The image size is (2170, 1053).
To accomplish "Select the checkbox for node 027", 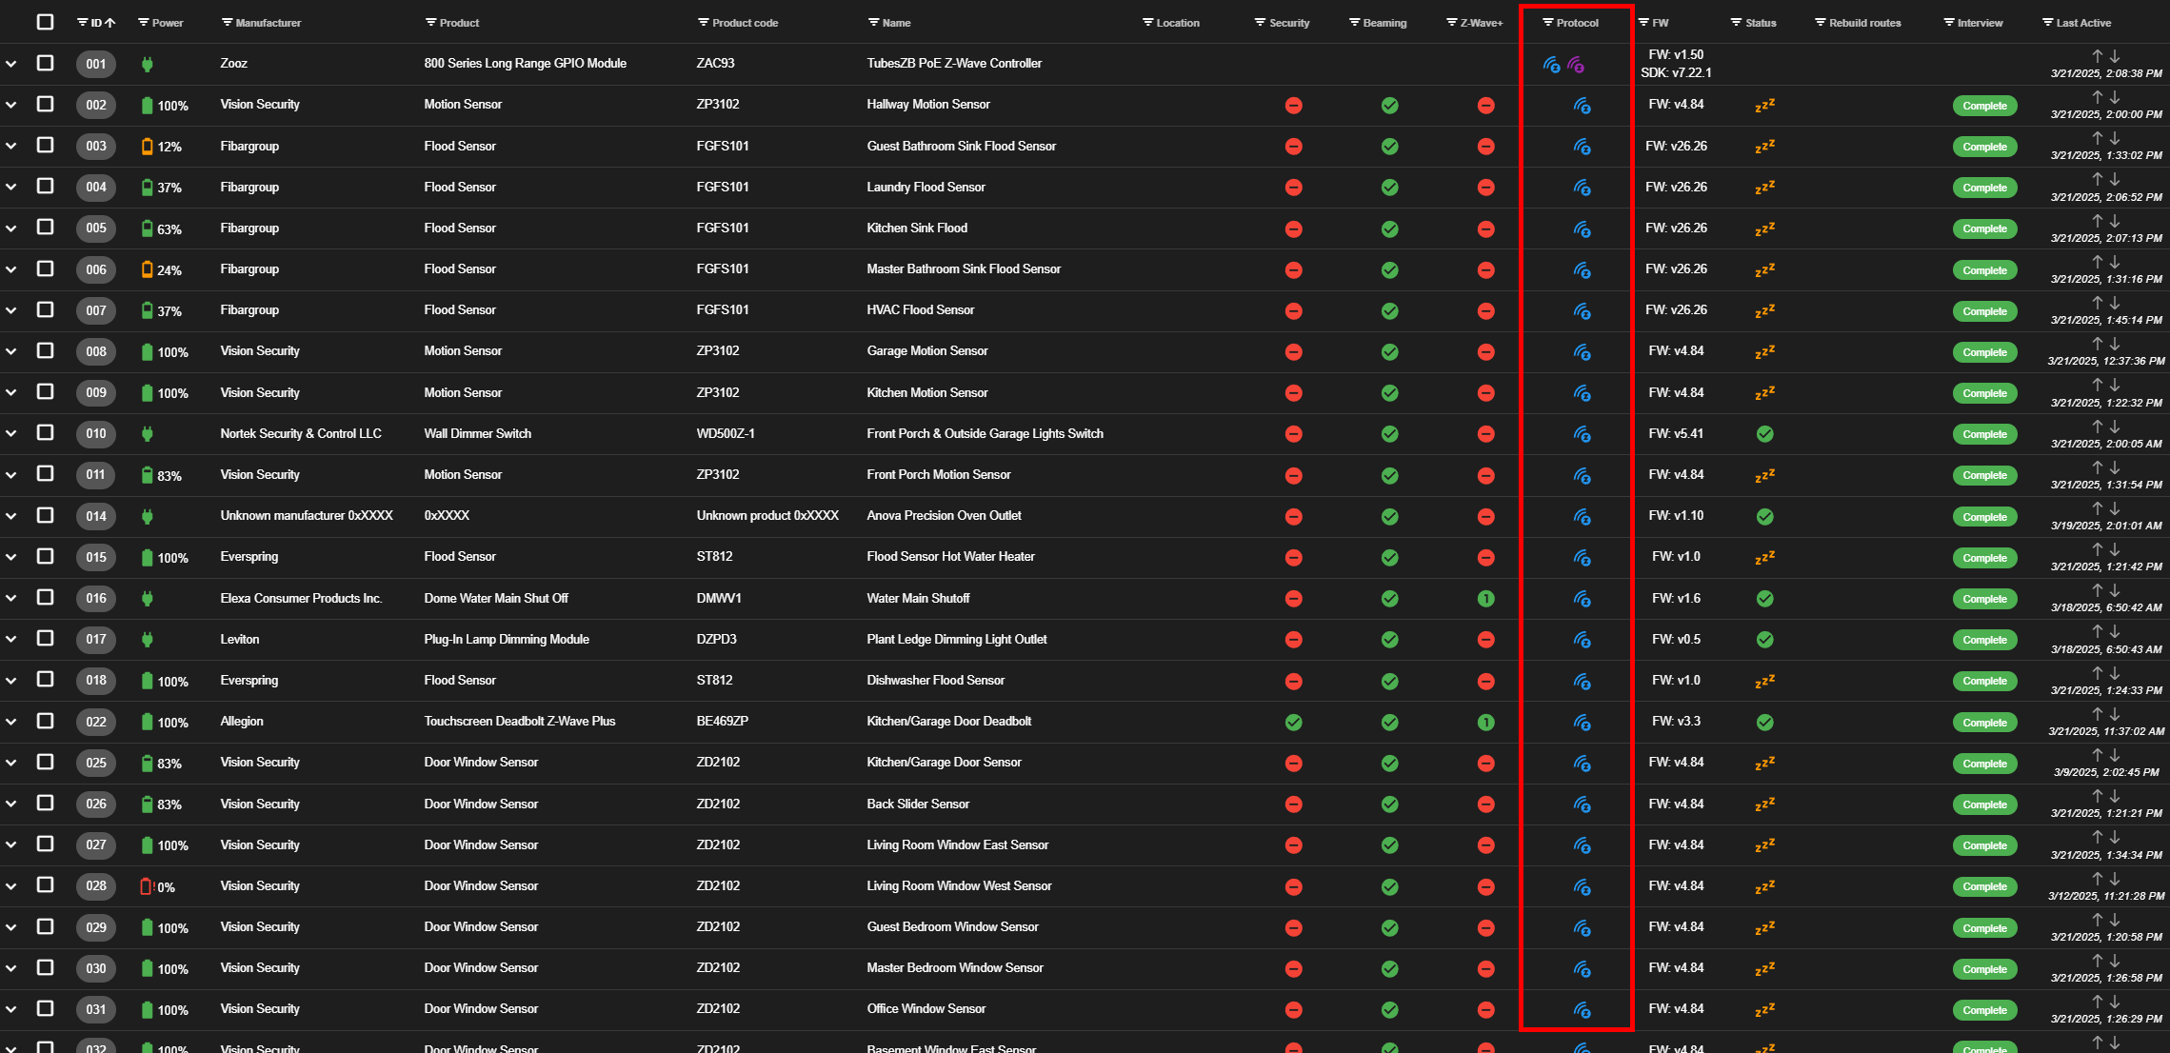I will coord(45,844).
